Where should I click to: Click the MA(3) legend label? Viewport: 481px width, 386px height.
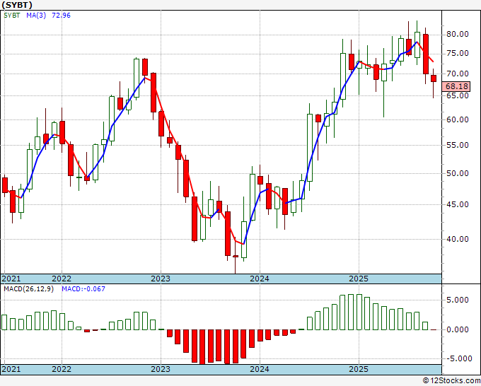coord(36,15)
